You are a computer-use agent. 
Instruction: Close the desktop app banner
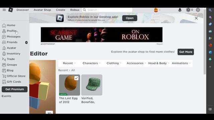pos(196,18)
